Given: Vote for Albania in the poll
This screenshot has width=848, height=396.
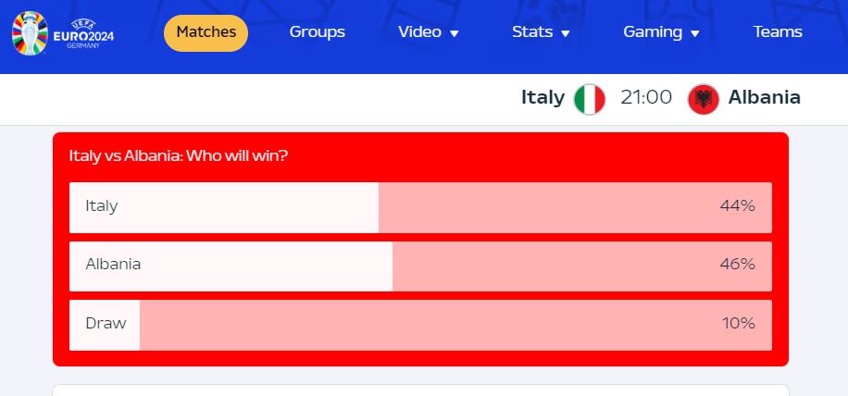Looking at the screenshot, I should coord(420,266).
